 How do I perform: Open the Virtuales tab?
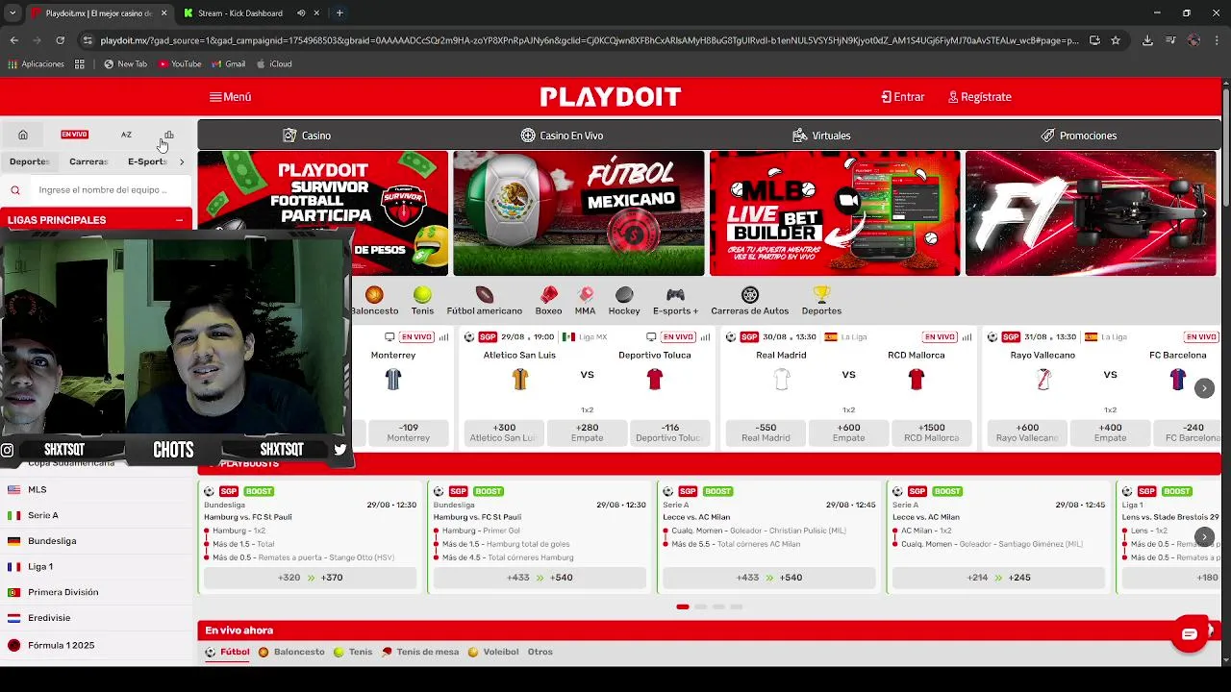pyautogui.click(x=821, y=136)
